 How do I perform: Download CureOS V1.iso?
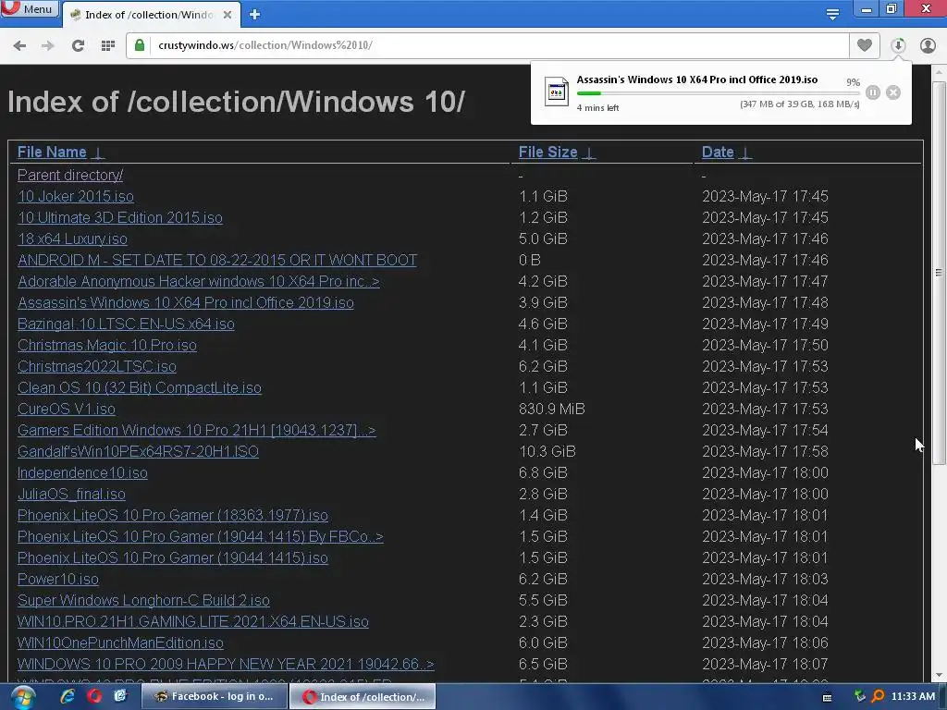click(67, 409)
